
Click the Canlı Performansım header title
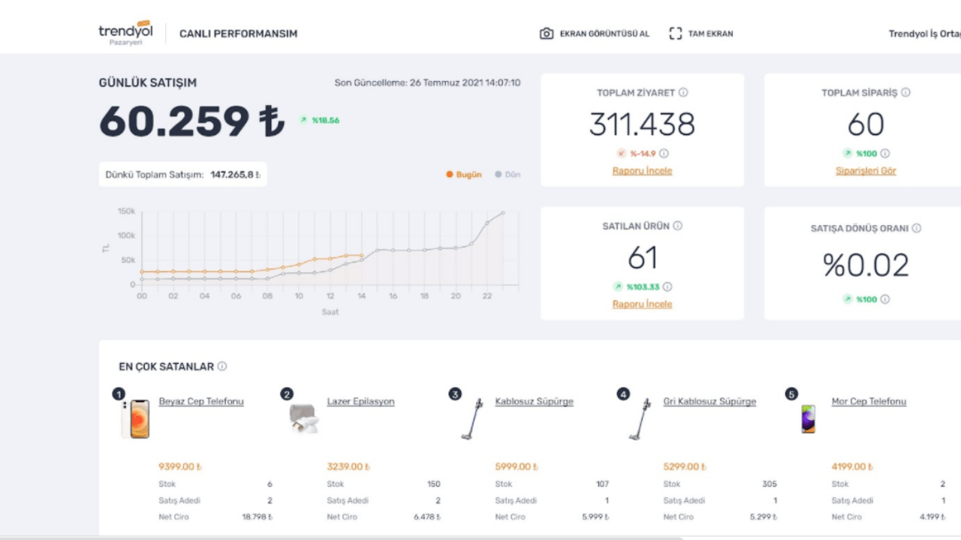coord(238,34)
